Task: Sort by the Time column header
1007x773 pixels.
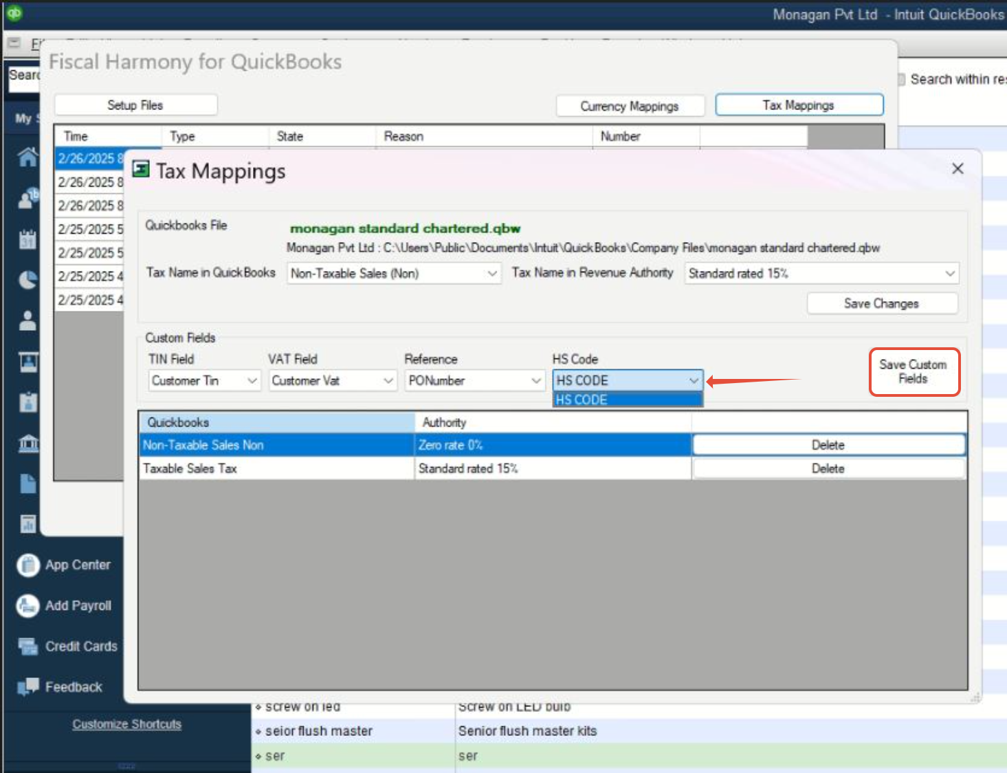Action: (x=108, y=136)
